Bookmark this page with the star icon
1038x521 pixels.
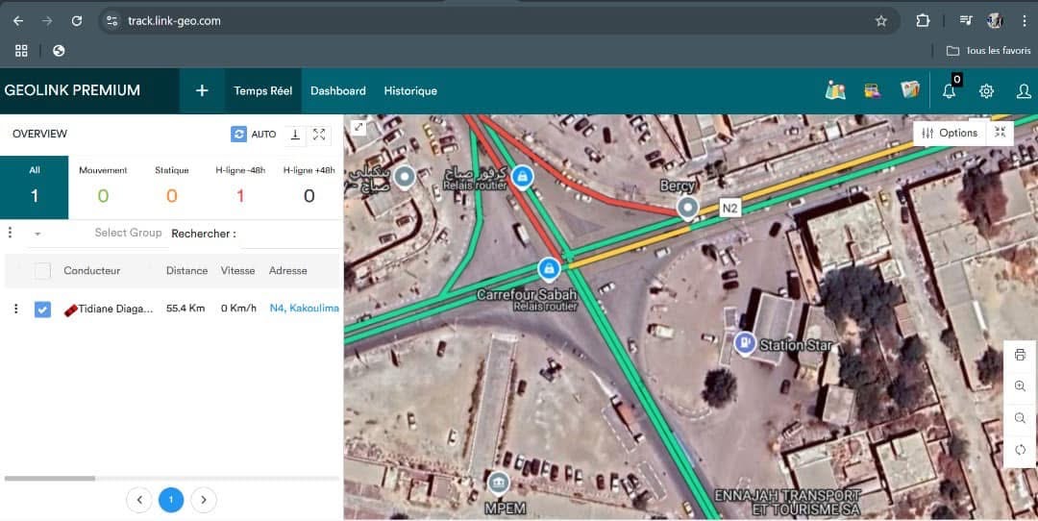881,21
